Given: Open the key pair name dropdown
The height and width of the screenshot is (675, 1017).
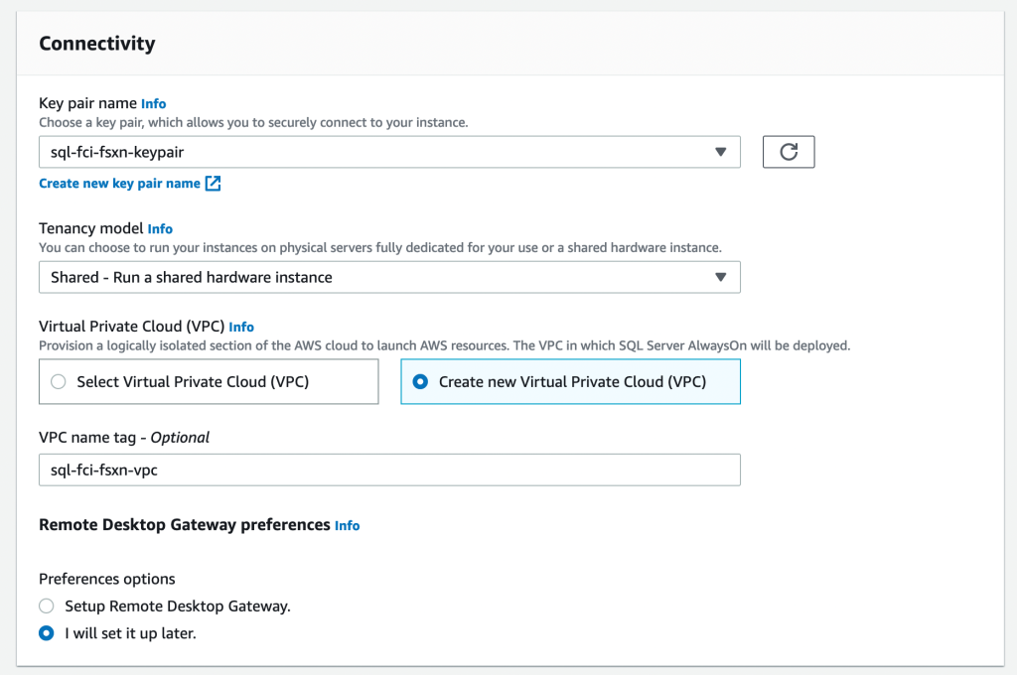Looking at the screenshot, I should [387, 151].
